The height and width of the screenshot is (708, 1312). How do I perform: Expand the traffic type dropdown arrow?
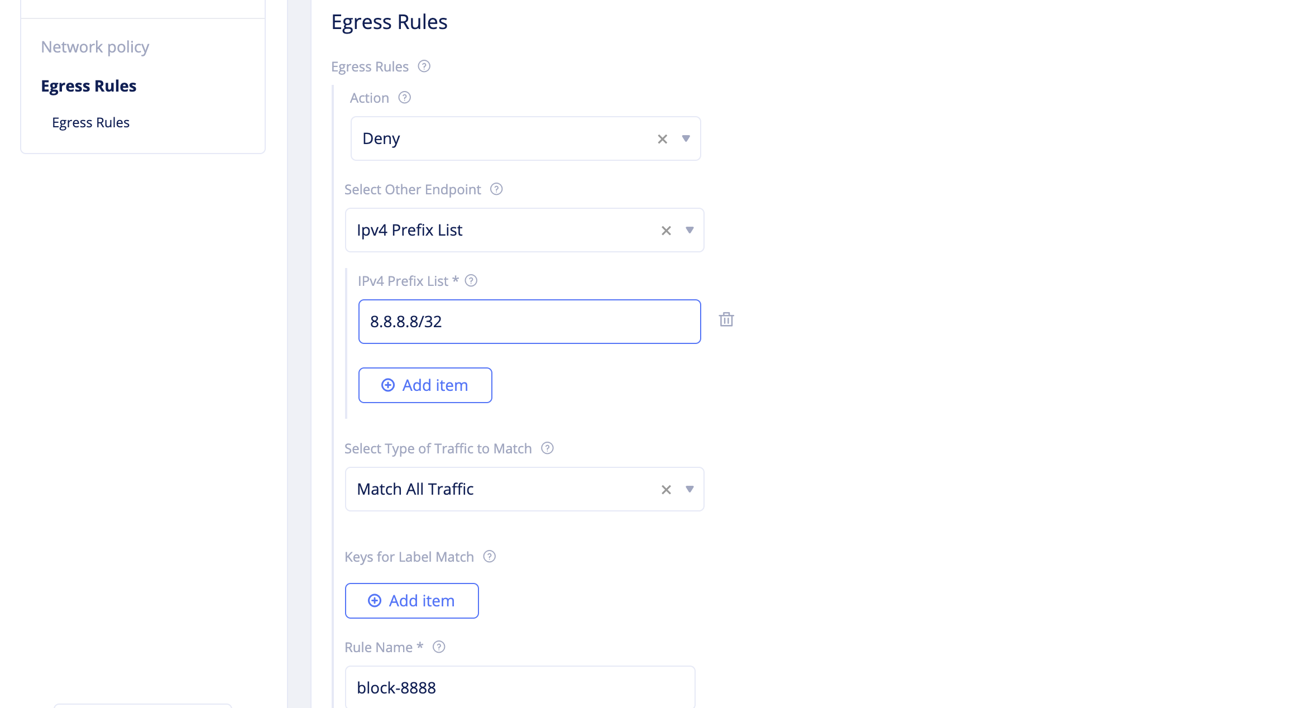click(689, 489)
